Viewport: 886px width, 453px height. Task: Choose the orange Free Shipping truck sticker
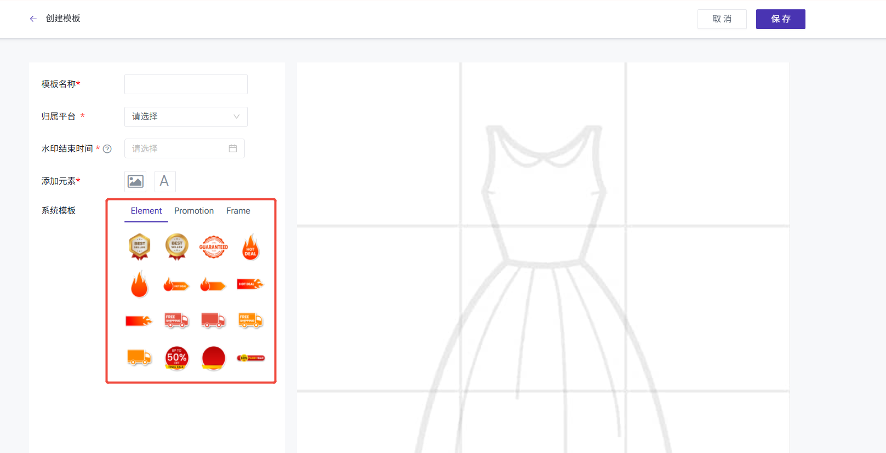pos(250,320)
